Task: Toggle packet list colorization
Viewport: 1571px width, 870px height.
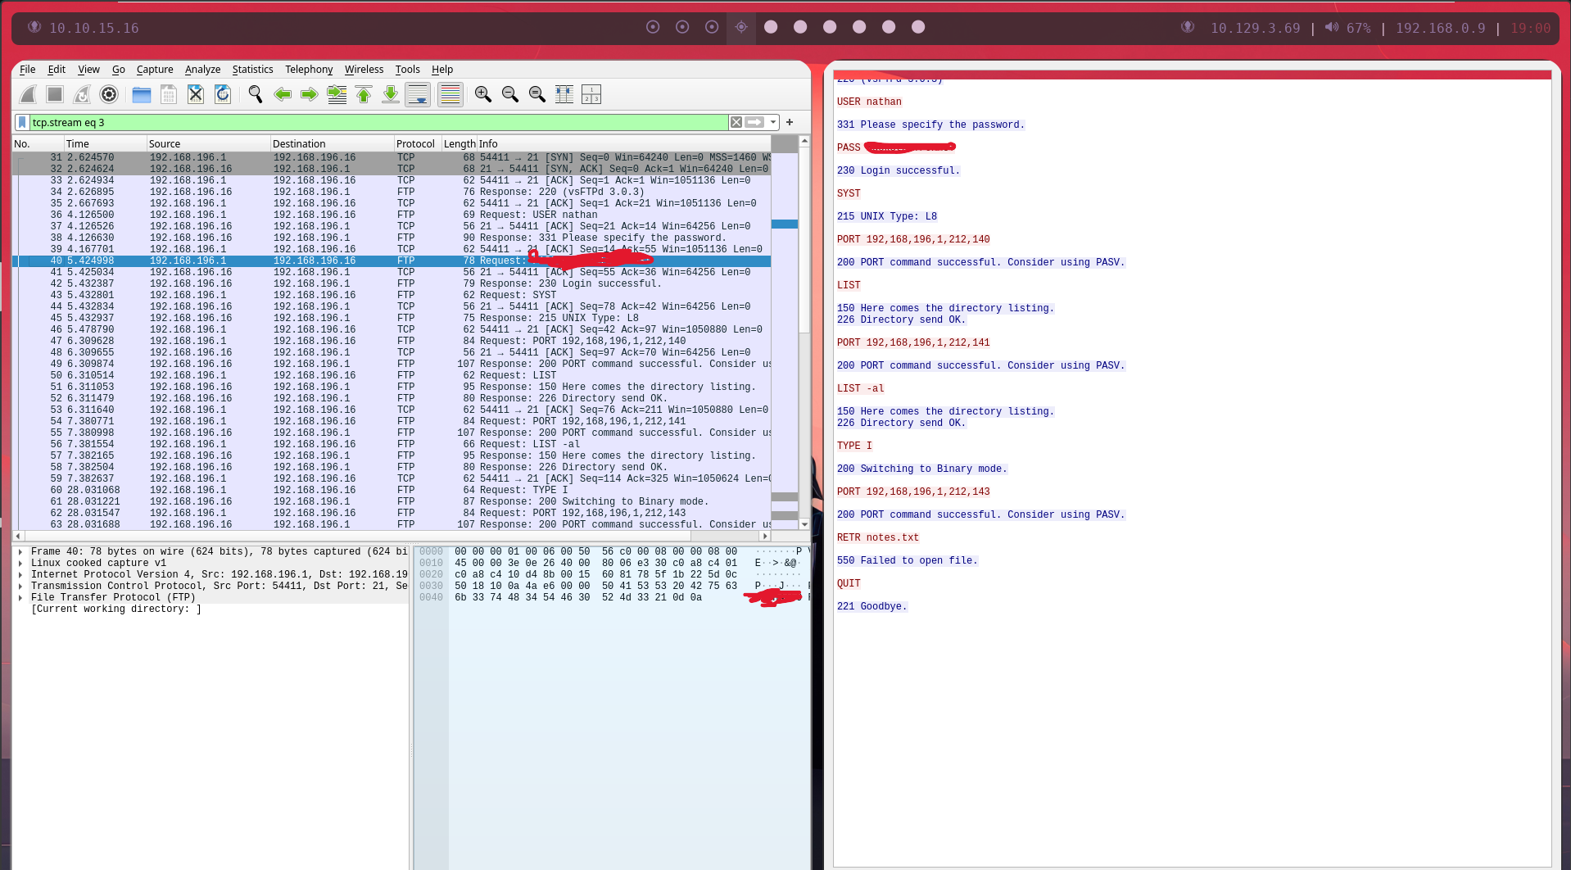Action: [450, 95]
